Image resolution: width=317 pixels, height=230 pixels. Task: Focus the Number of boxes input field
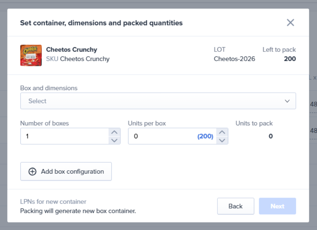pos(64,136)
